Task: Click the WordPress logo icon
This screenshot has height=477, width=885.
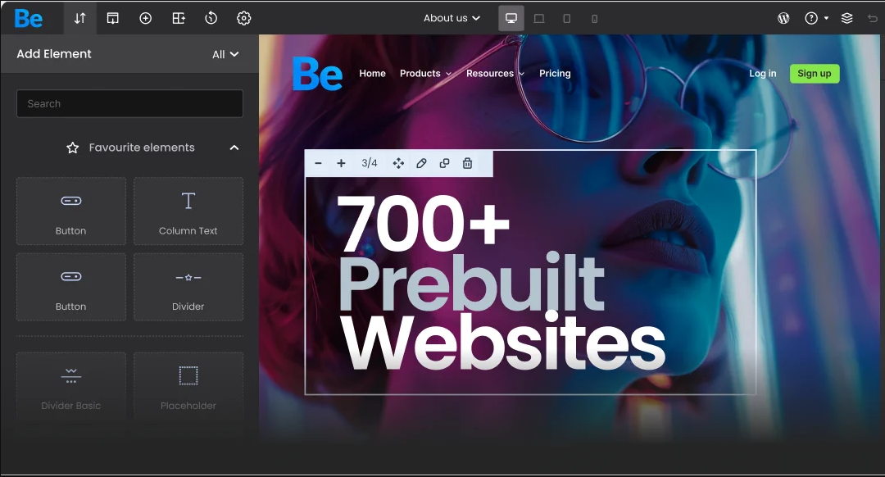Action: coord(783,18)
